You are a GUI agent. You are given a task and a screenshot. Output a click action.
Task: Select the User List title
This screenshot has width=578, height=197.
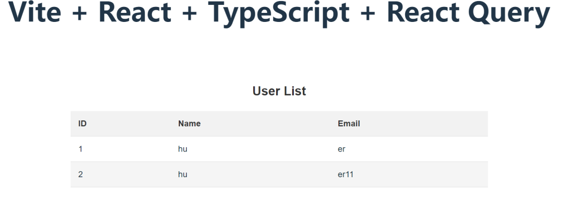(x=279, y=91)
